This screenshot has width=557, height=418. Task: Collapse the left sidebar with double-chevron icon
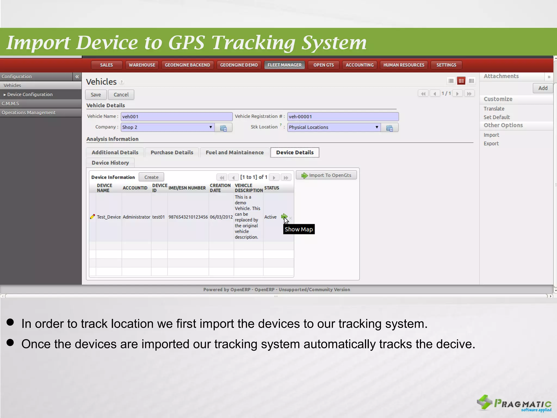[x=77, y=77]
